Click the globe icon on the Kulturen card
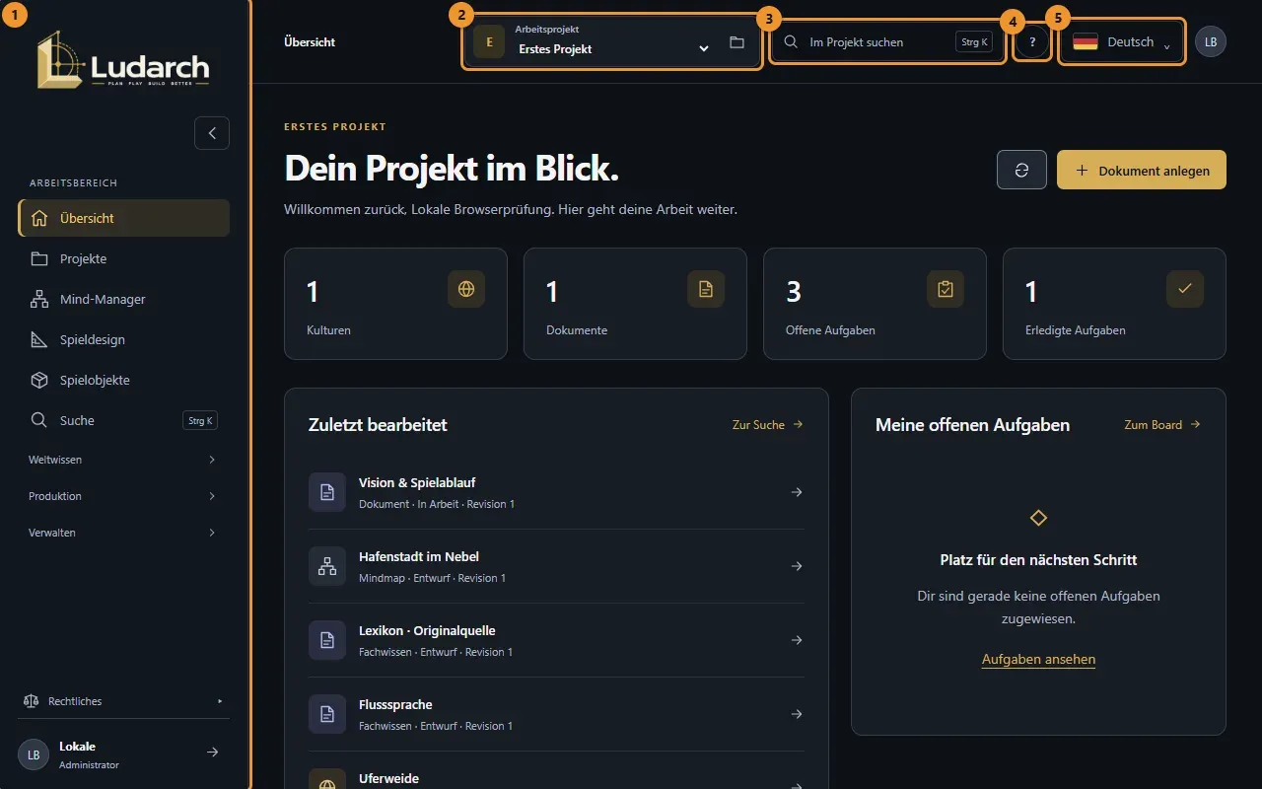 point(466,289)
